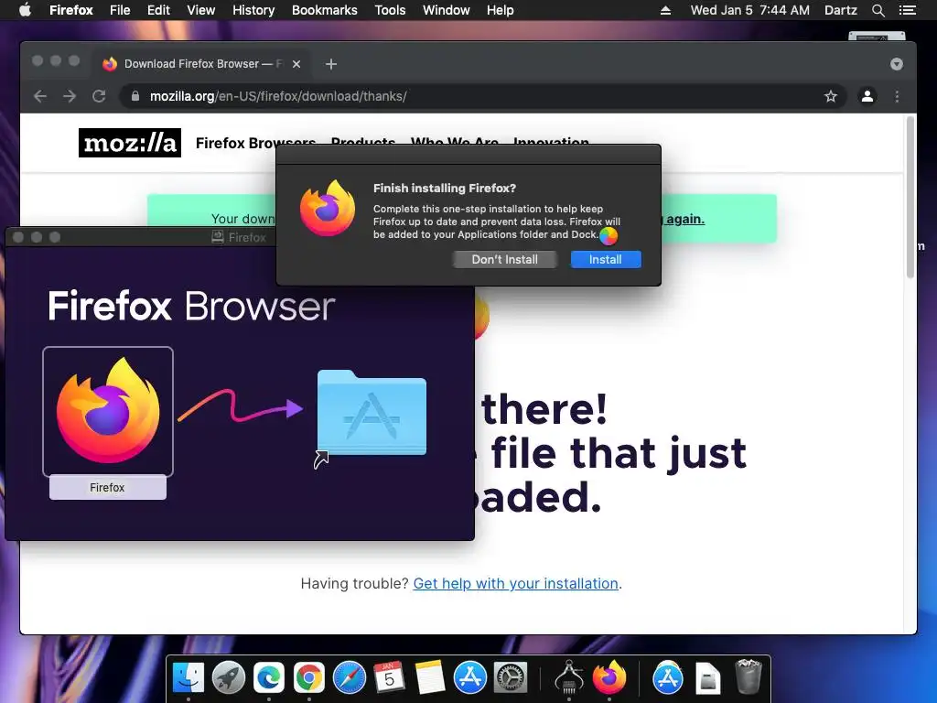Open System Information from the Dock
937x703 pixels.
coord(569,678)
